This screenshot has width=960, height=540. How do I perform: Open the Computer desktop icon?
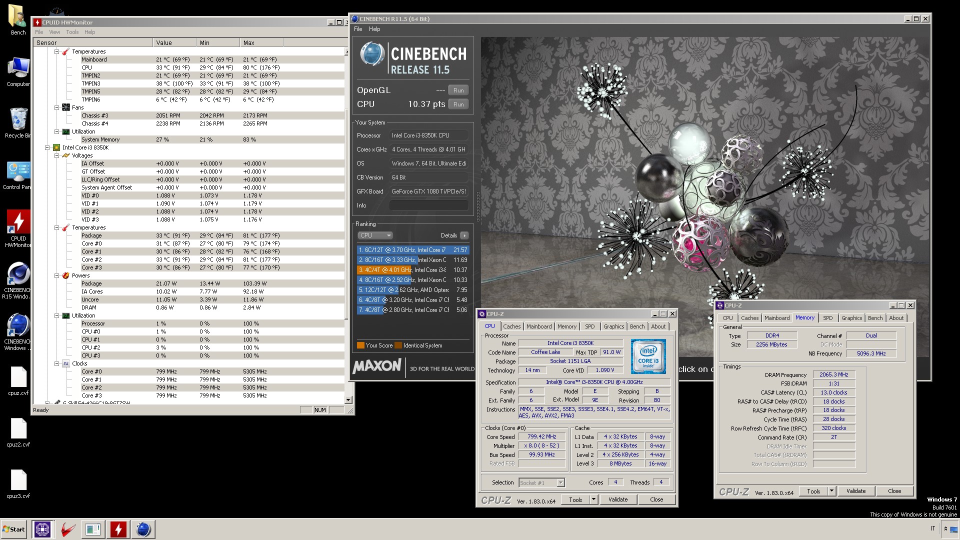coord(18,72)
